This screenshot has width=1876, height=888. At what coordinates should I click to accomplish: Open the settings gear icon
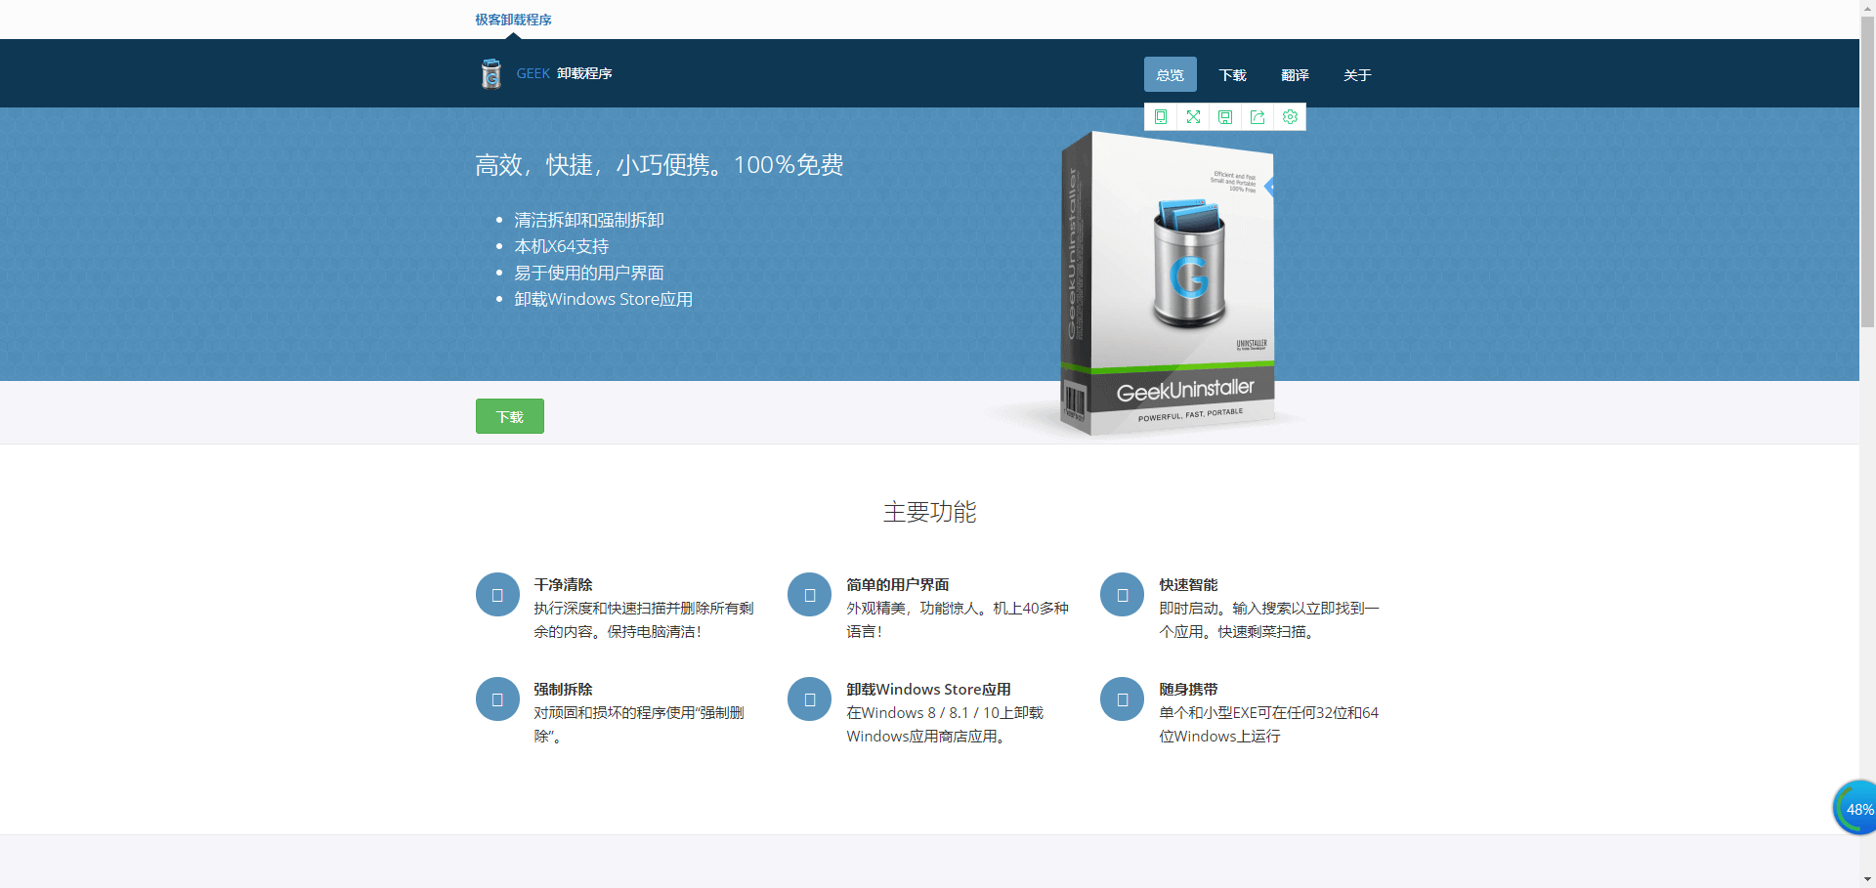tap(1290, 116)
